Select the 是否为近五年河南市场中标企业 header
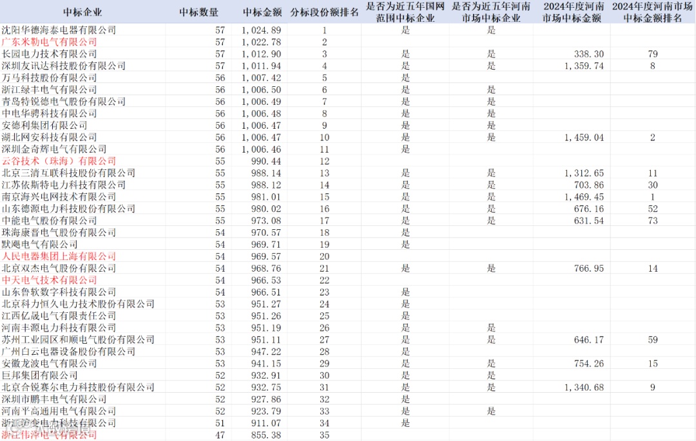 coord(491,12)
